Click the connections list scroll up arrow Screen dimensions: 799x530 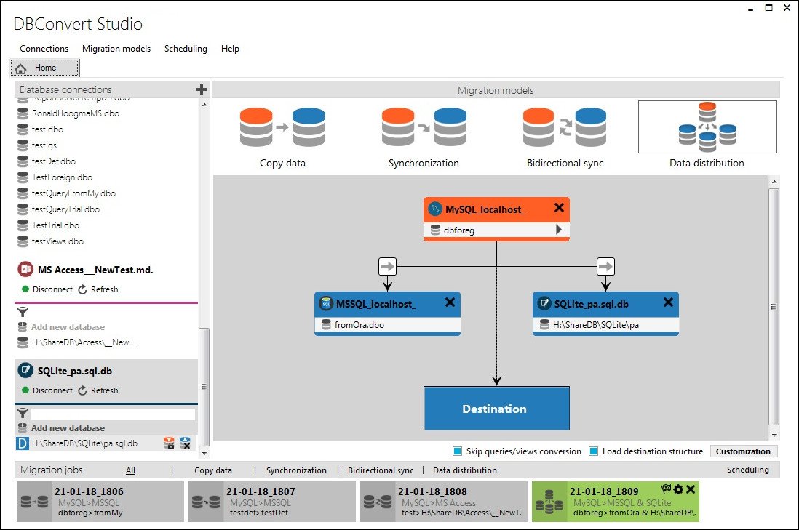pos(204,105)
